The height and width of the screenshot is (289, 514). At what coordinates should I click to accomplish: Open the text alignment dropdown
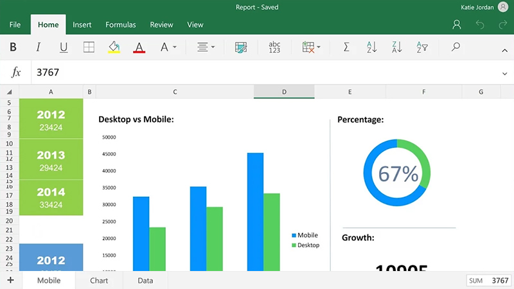point(206,47)
